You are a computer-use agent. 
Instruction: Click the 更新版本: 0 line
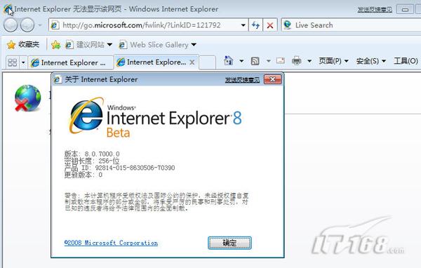point(83,175)
